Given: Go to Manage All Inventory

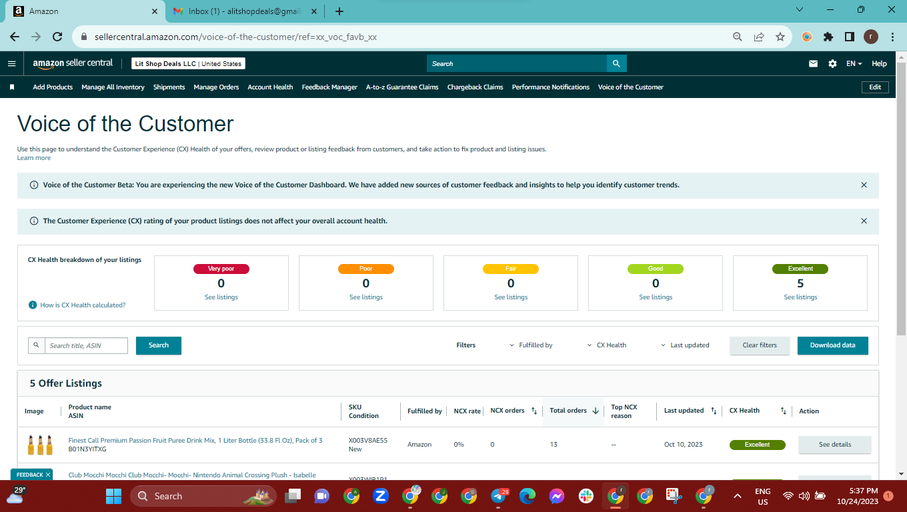Looking at the screenshot, I should coord(113,87).
